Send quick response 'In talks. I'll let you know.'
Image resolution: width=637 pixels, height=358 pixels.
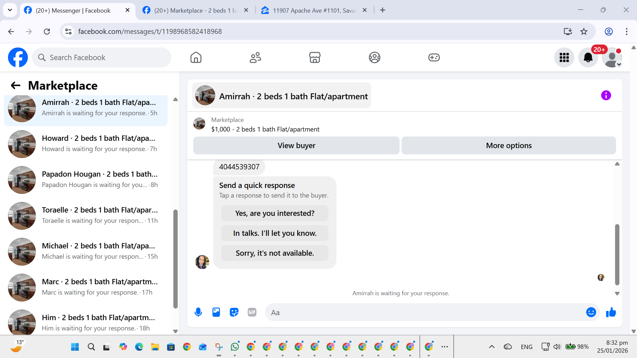pyautogui.click(x=275, y=233)
